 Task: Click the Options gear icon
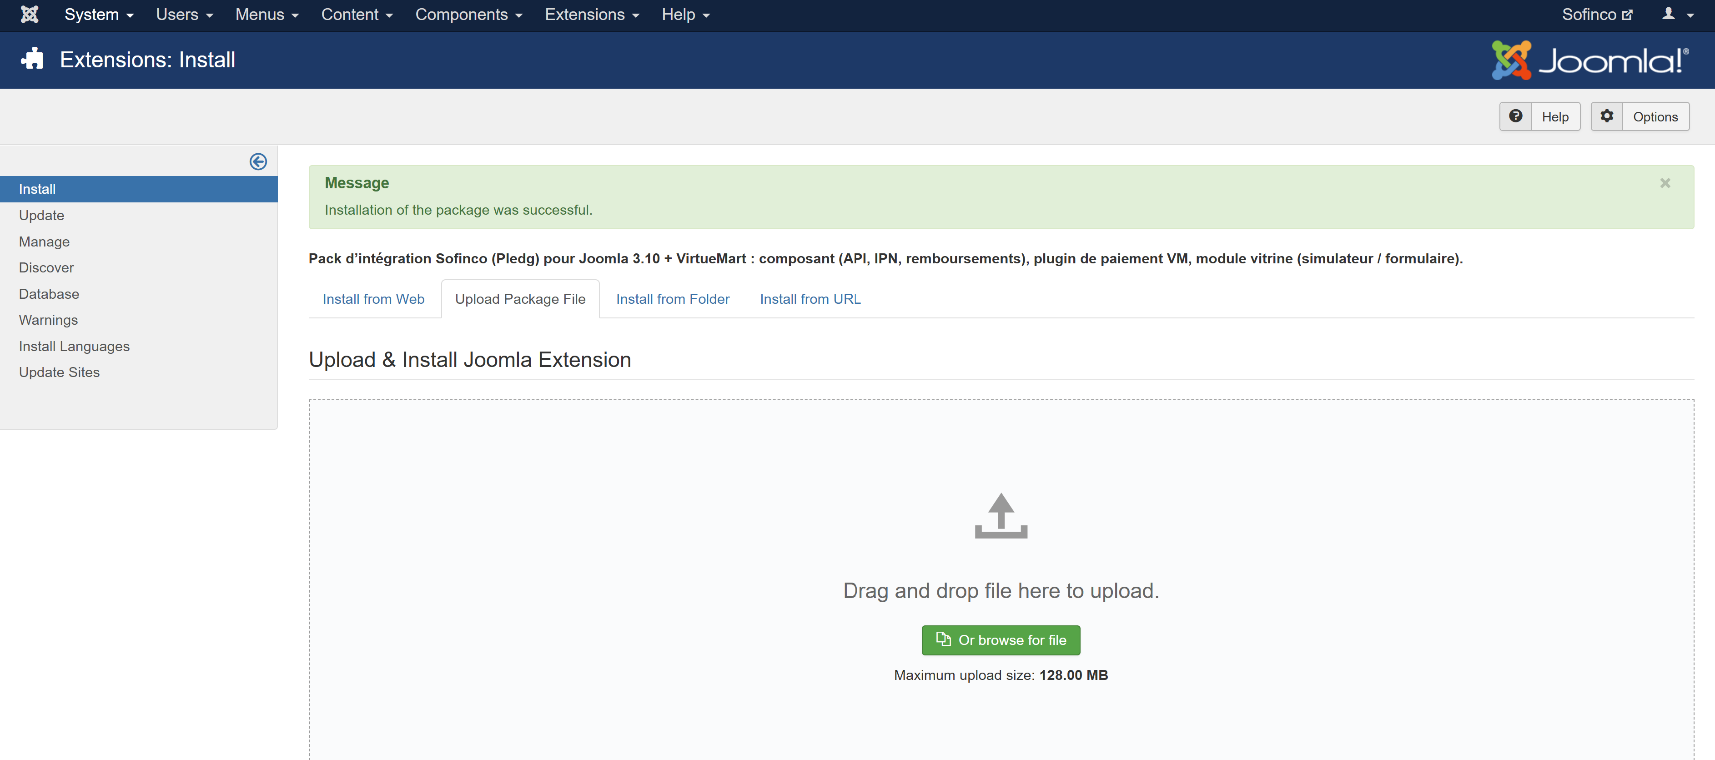click(x=1606, y=116)
